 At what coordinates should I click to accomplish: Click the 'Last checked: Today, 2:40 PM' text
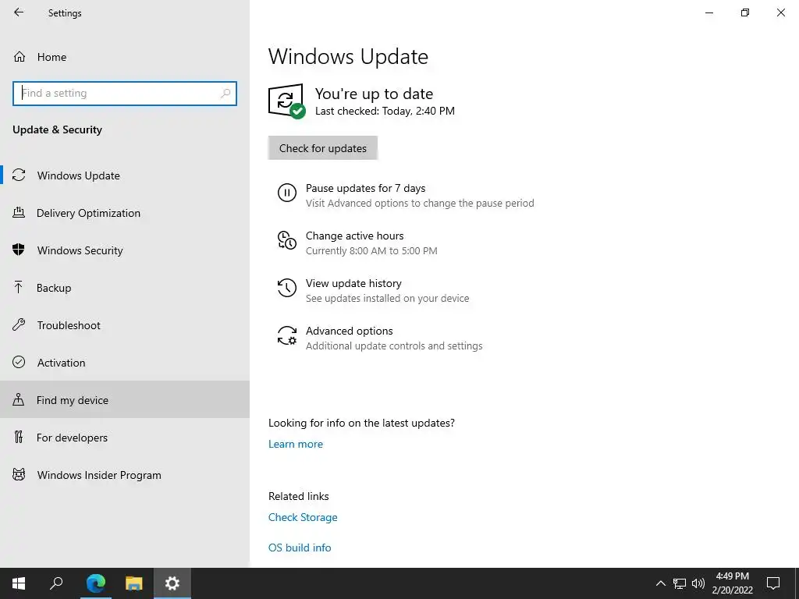coord(385,111)
